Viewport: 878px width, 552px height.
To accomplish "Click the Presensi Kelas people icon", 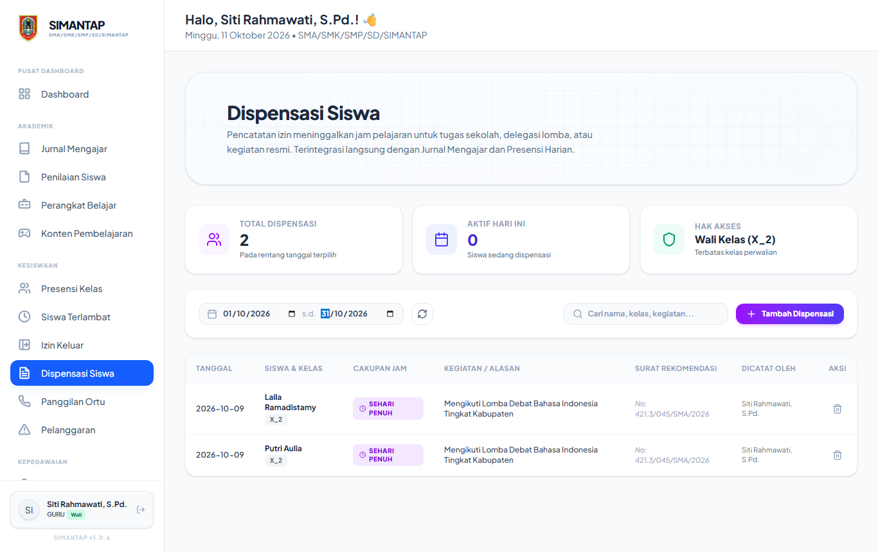I will (x=24, y=289).
